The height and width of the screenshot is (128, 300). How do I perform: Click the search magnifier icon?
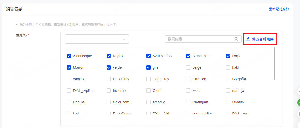[x=236, y=39]
